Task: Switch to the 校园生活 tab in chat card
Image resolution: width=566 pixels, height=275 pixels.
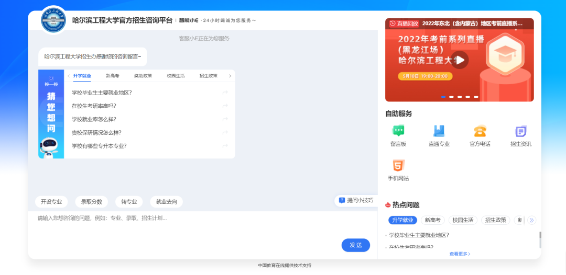Action: click(x=176, y=76)
